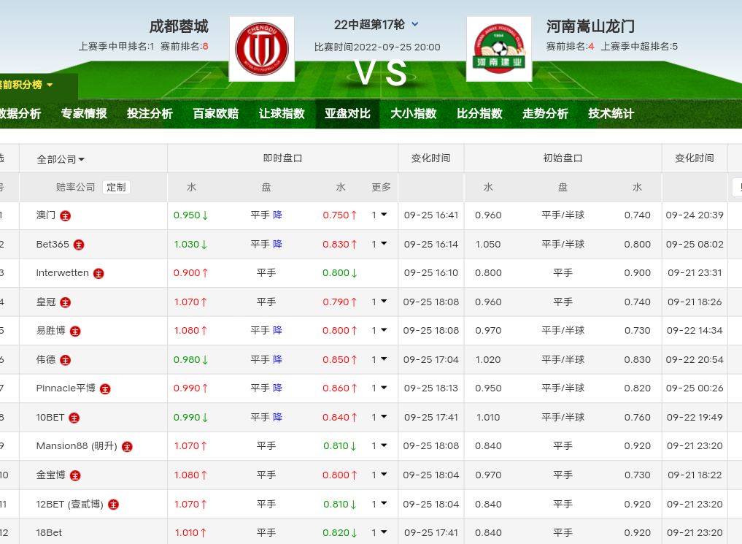Image resolution: width=742 pixels, height=544 pixels.
Task: Click the Chengdu Rongcheng team logo
Action: tap(261, 49)
